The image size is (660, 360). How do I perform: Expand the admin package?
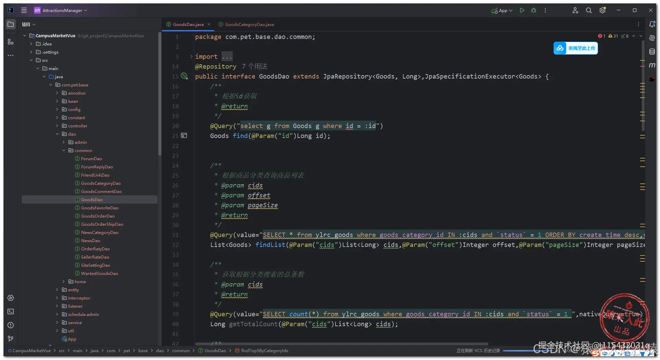(x=64, y=142)
